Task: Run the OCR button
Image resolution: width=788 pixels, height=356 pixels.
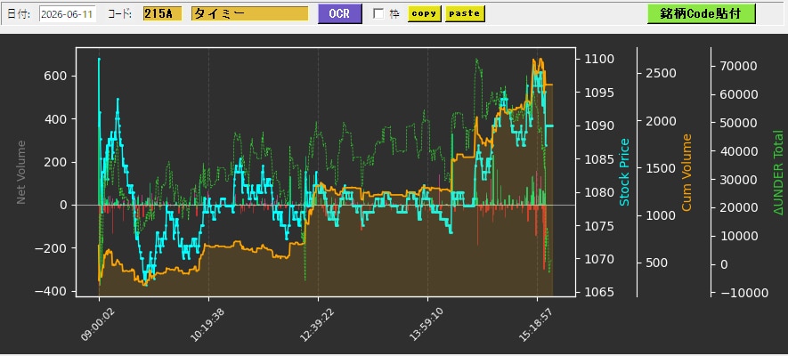Action: tap(340, 14)
